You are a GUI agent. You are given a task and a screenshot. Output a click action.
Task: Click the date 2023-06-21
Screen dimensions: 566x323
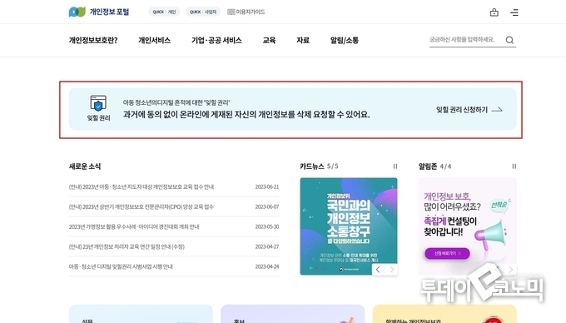(266, 187)
